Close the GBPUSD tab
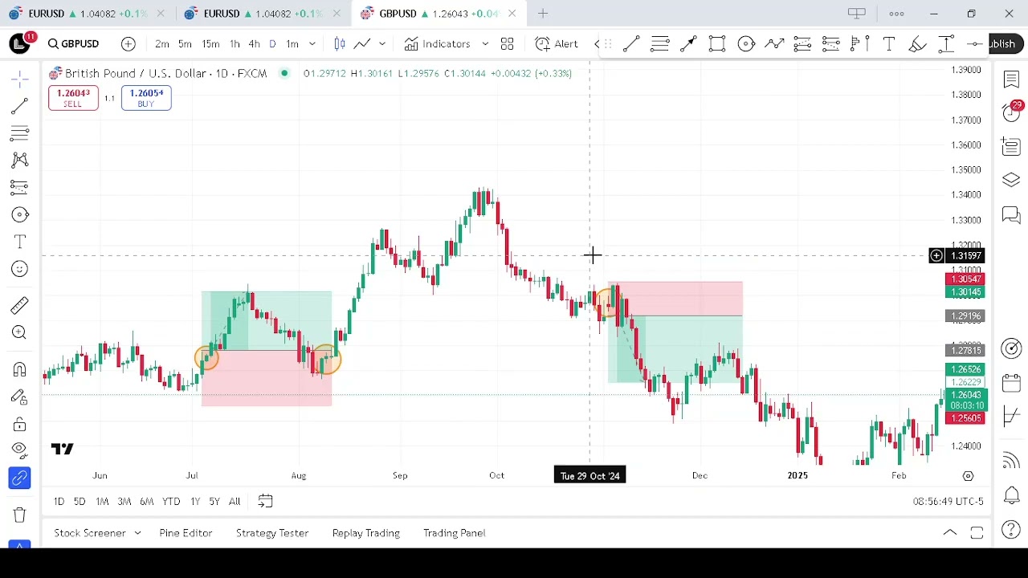 tap(512, 14)
